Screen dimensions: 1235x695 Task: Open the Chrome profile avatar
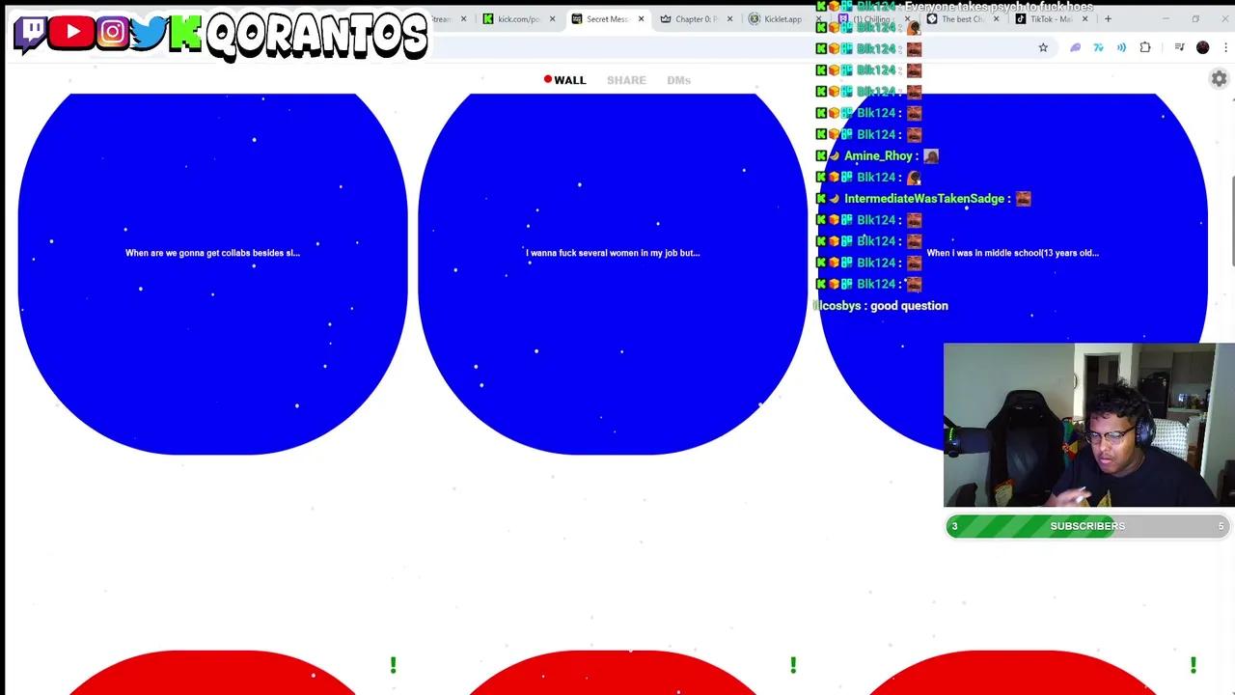tap(1202, 47)
